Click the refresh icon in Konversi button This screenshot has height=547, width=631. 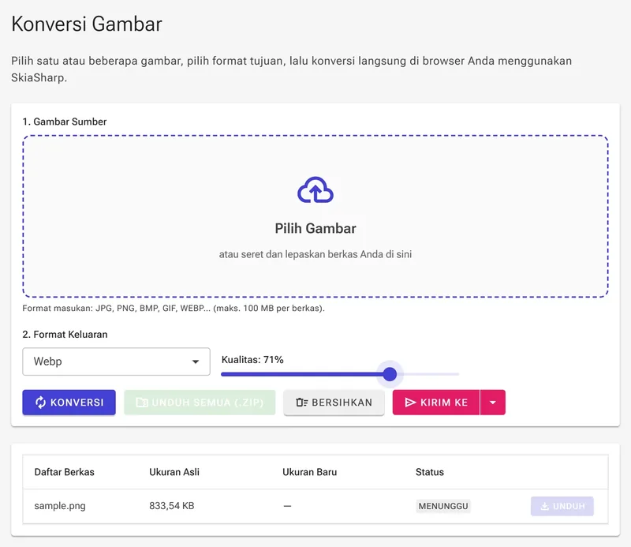41,402
